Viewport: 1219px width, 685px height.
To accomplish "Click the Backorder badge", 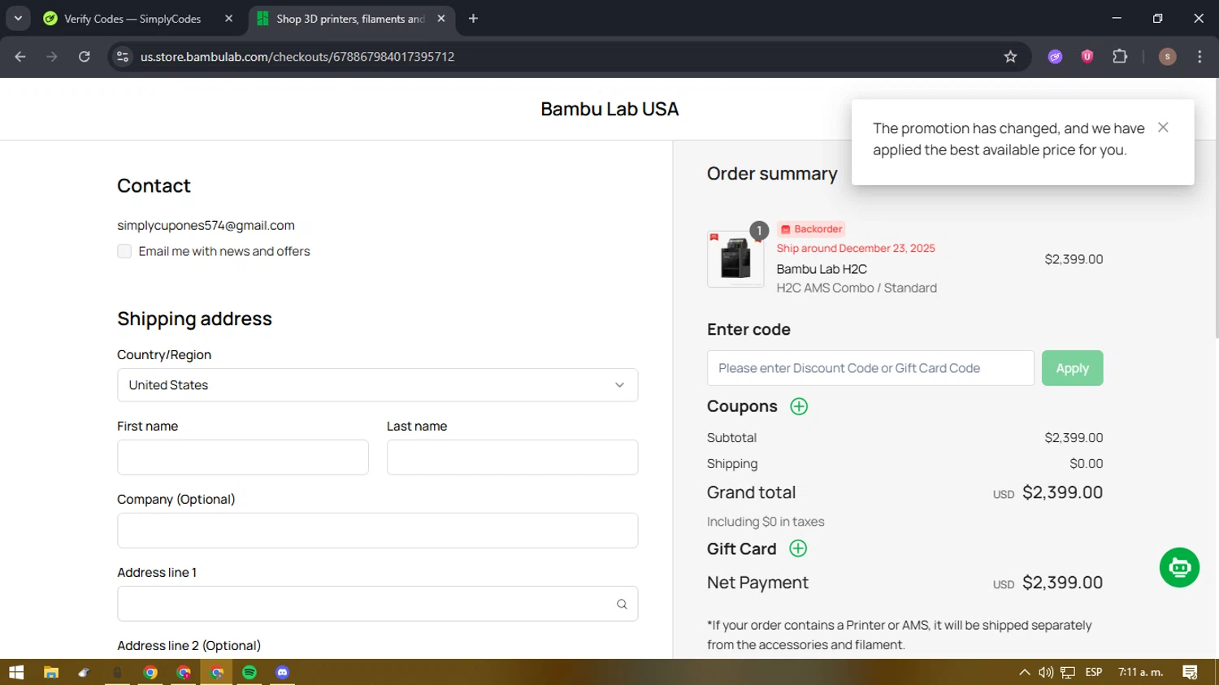I will pos(810,229).
